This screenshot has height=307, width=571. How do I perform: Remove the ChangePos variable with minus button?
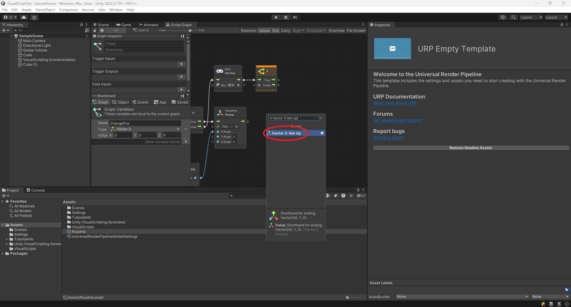186,129
